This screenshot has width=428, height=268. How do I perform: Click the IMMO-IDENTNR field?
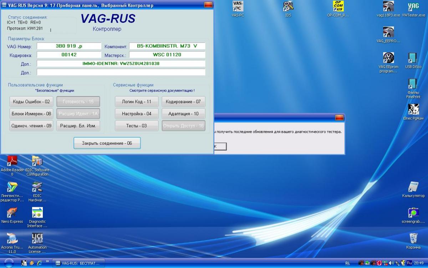(121, 64)
